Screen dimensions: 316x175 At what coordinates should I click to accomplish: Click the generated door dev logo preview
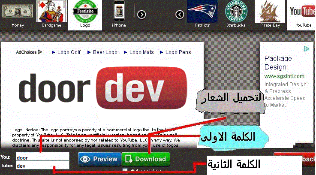[103, 88]
